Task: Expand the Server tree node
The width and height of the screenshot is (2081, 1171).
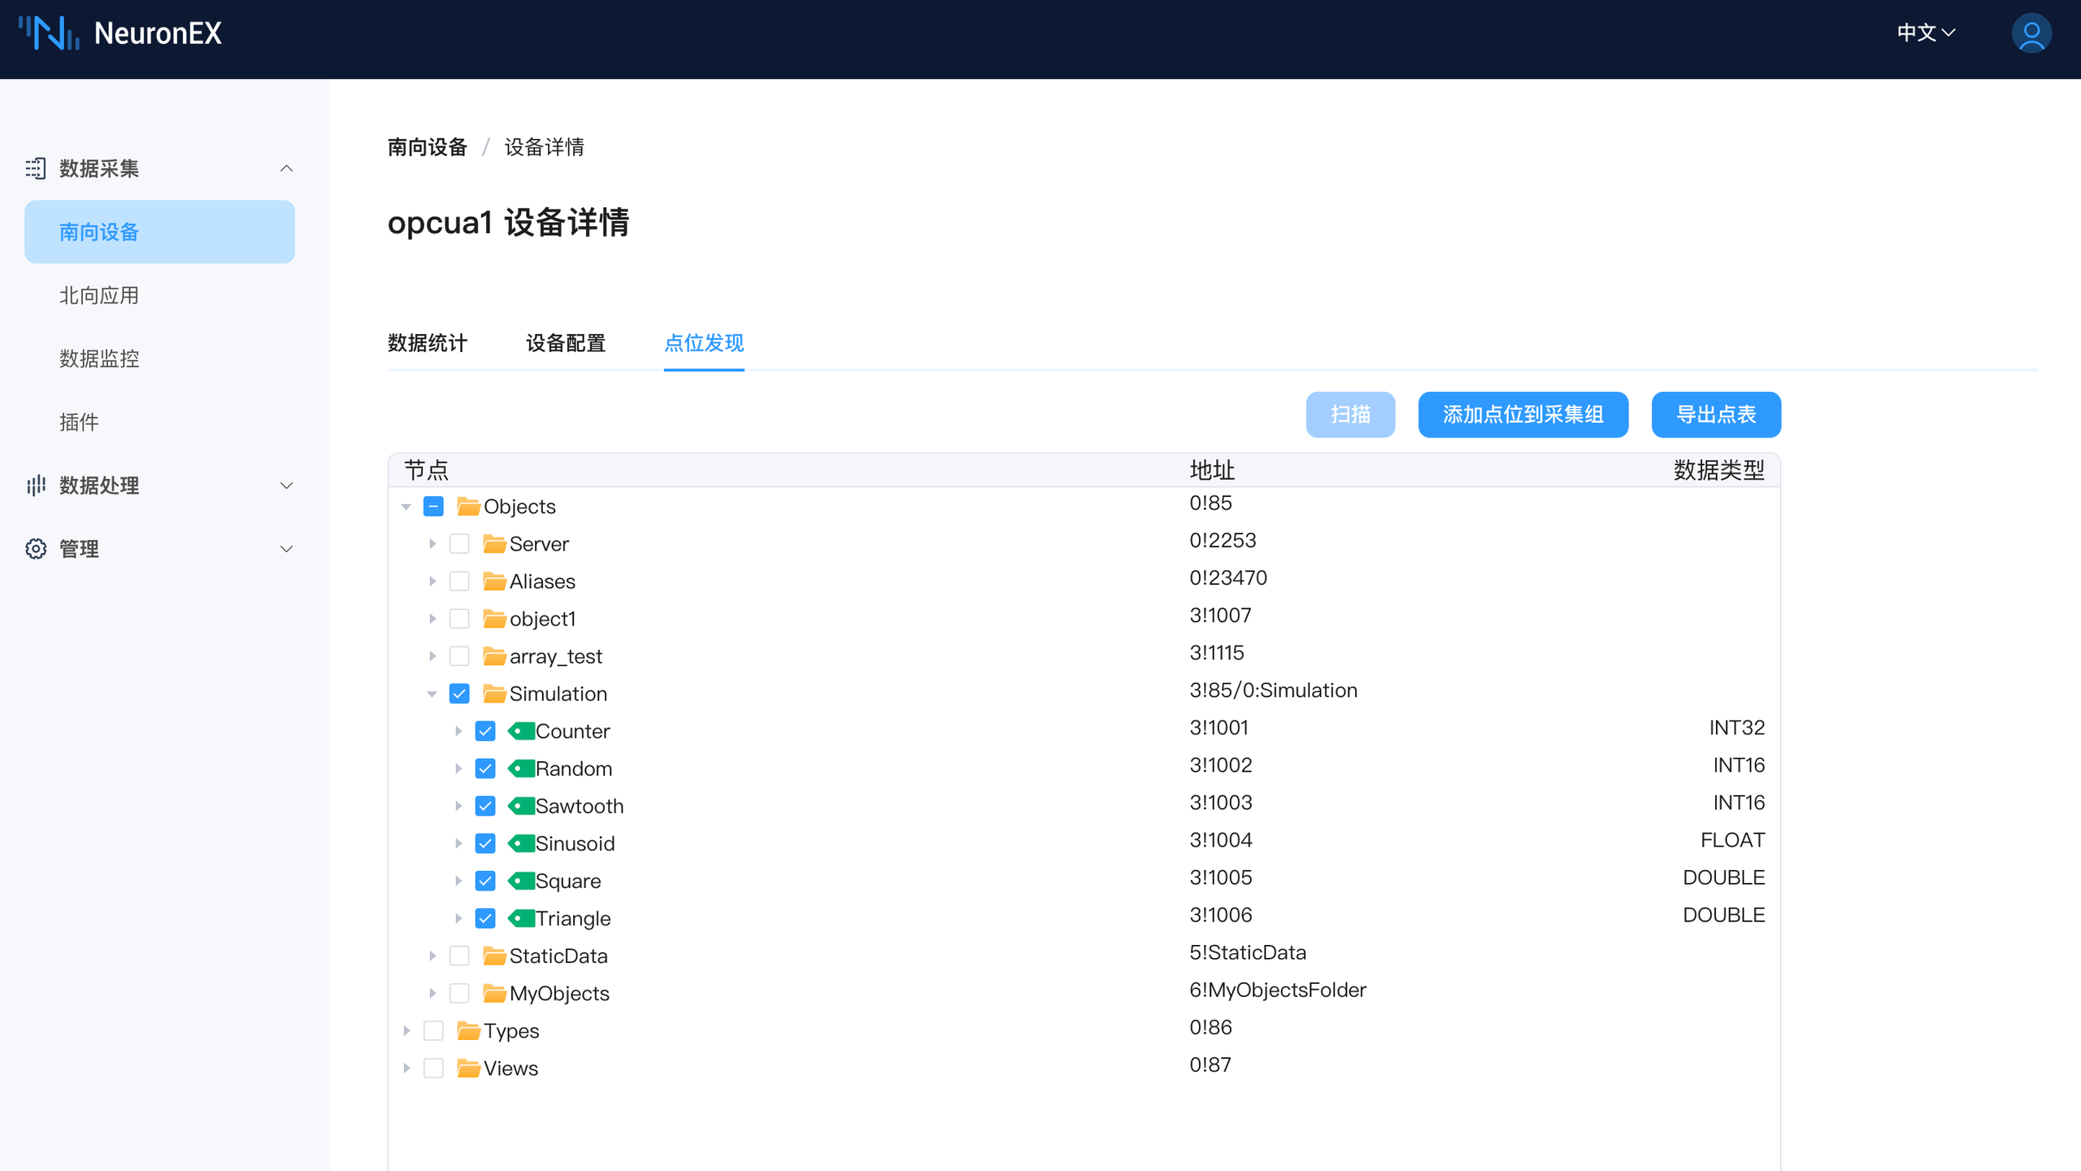Action: pos(432,543)
